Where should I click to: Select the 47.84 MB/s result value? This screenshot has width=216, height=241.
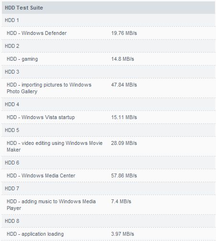(124, 85)
